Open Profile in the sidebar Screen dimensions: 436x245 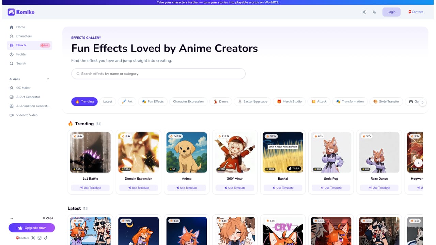tap(29, 54)
